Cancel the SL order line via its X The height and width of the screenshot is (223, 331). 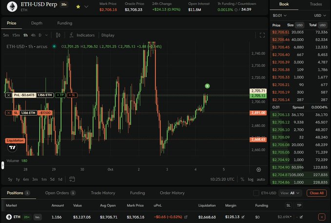tap(8, 113)
